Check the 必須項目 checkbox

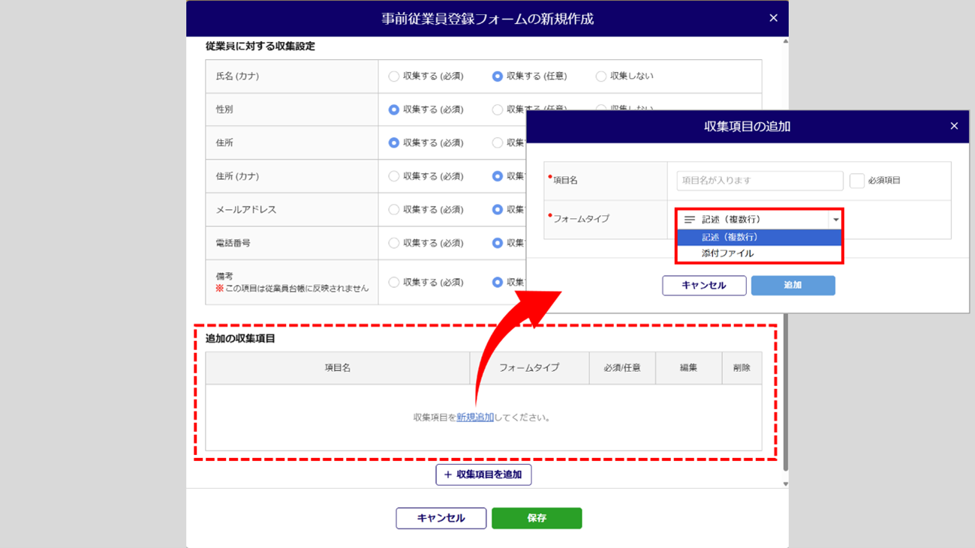(856, 181)
